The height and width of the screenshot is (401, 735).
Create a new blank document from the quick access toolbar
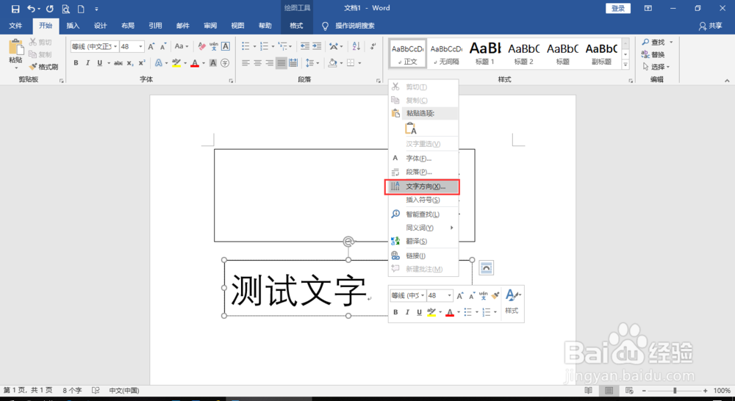coord(81,8)
